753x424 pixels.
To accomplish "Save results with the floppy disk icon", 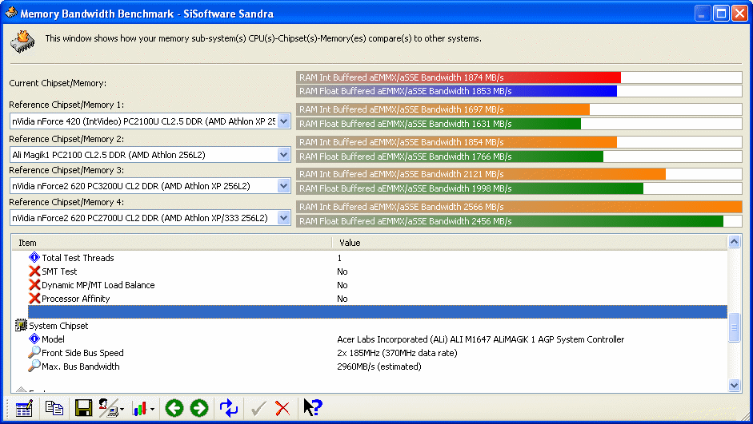I will click(x=83, y=409).
